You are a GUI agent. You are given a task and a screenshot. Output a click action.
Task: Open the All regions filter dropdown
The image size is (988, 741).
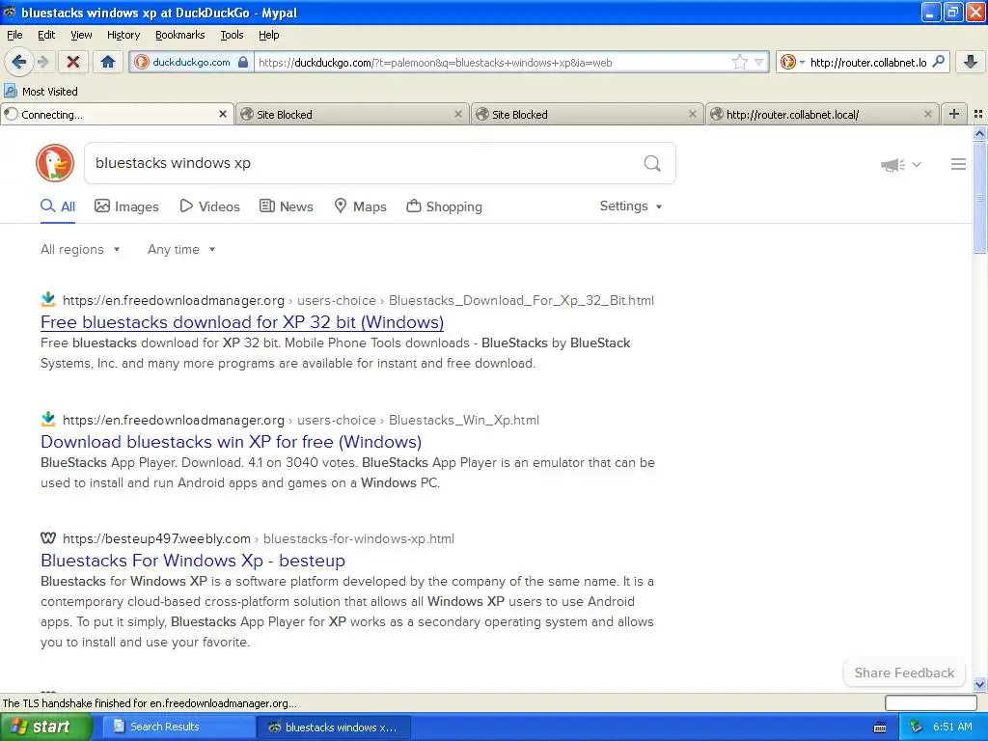pyautogui.click(x=80, y=249)
